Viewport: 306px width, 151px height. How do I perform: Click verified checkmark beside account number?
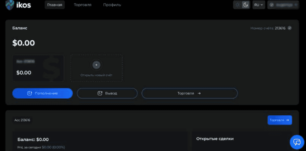click(x=290, y=28)
